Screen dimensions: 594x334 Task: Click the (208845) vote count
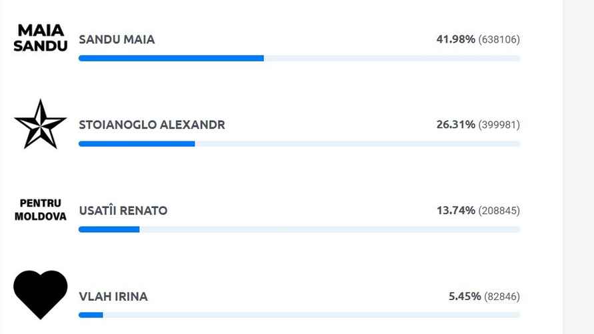499,211
